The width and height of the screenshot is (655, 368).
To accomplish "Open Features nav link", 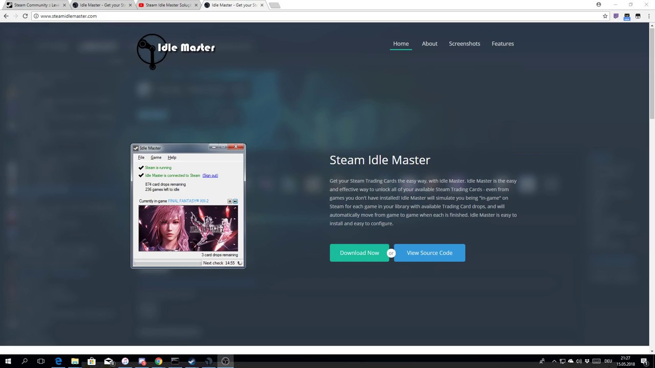I will click(503, 43).
